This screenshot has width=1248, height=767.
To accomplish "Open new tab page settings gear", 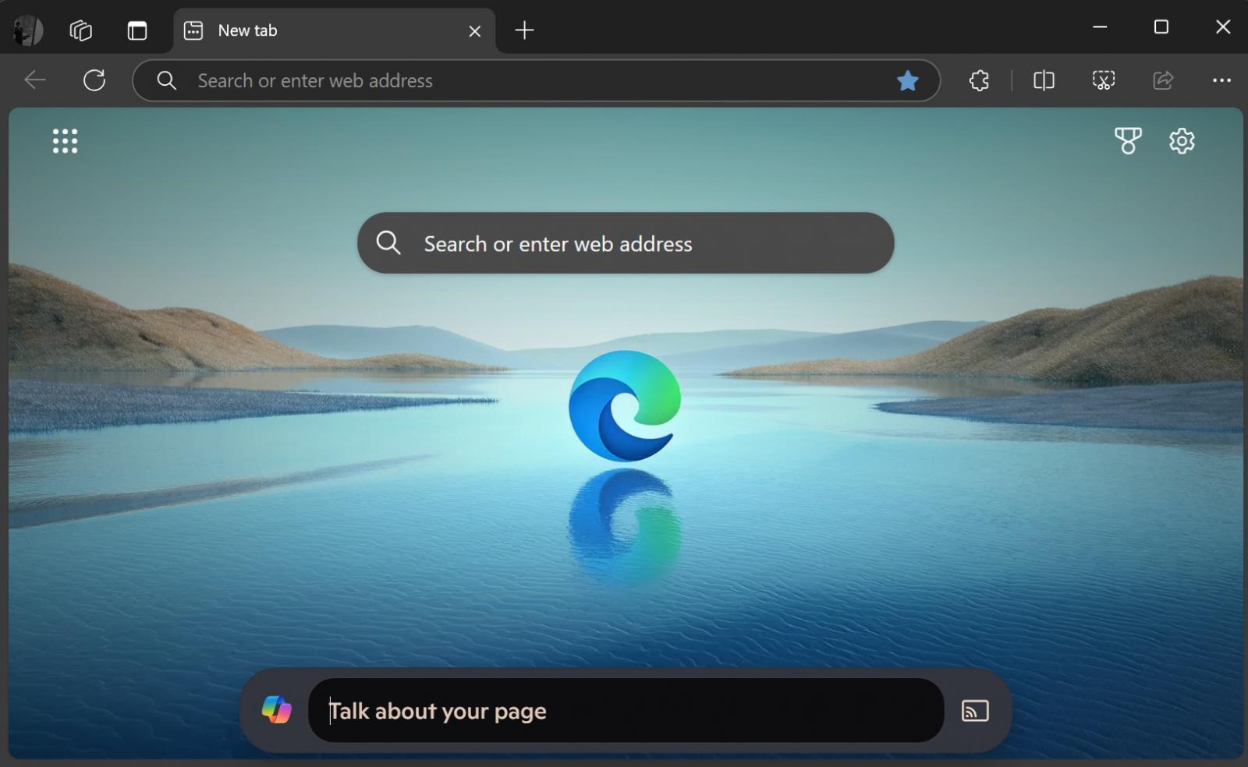I will coord(1182,141).
